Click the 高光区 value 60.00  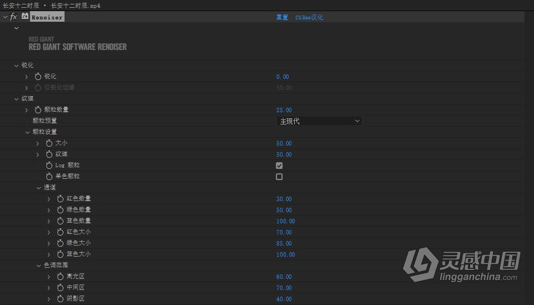[x=284, y=277]
